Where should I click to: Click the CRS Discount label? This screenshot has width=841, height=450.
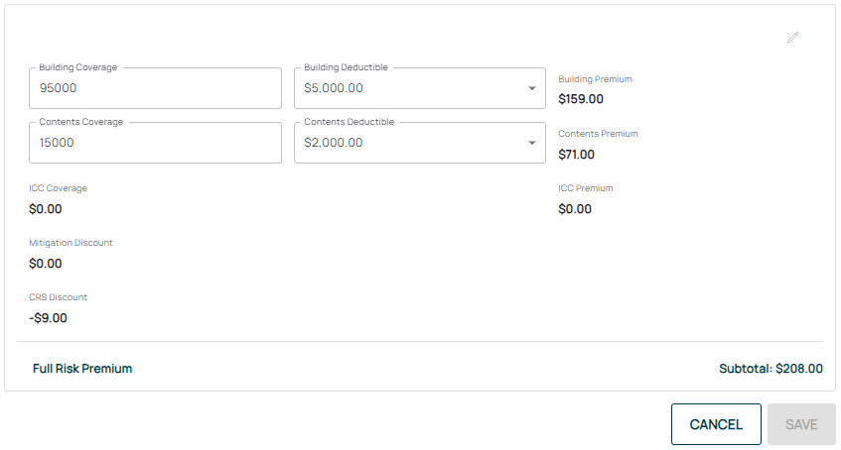pyautogui.click(x=59, y=297)
